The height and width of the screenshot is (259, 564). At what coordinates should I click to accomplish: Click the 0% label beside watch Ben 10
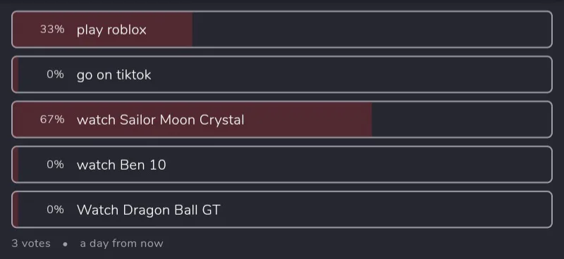pos(56,165)
